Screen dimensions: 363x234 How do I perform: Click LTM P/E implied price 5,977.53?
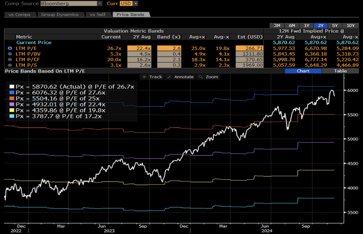(284, 48)
